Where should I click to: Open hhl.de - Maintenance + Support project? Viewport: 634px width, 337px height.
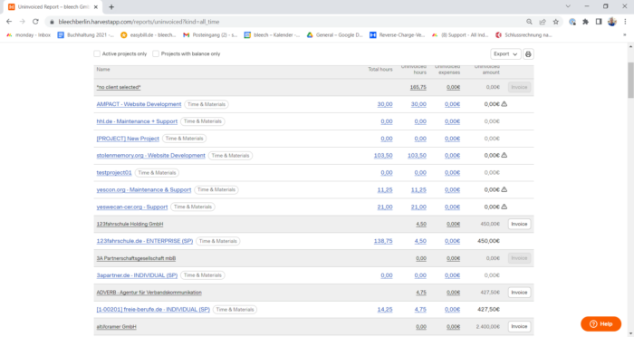click(x=137, y=121)
